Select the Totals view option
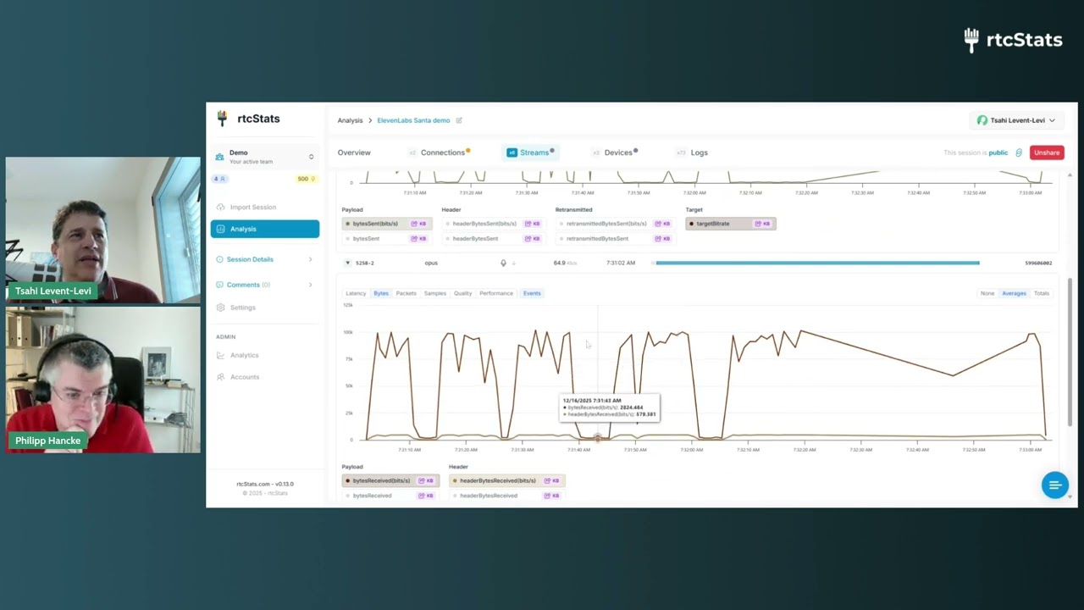Viewport: 1084px width, 610px height. point(1042,293)
